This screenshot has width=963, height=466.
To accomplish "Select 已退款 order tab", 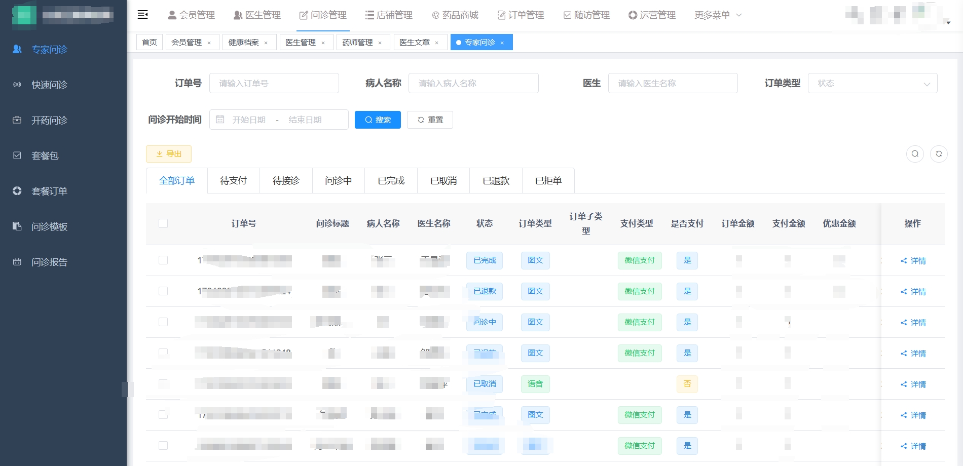I will tap(496, 181).
